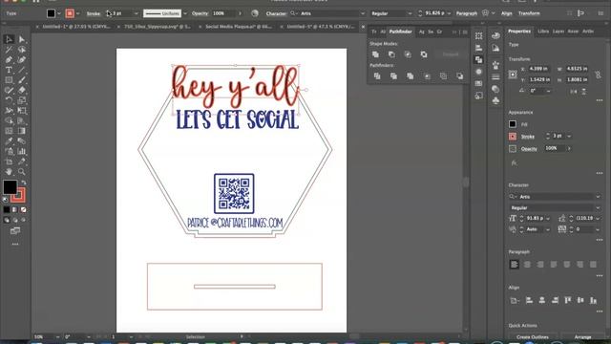
Task: Select the Direct Selection tool
Action: [22, 39]
